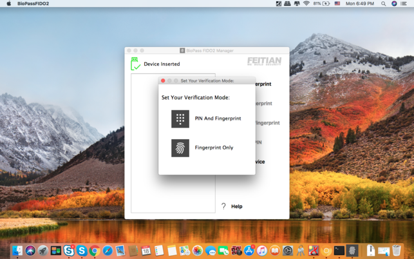This screenshot has height=259, width=414.
Task: Open Notes in the dock
Action: [x=172, y=251]
